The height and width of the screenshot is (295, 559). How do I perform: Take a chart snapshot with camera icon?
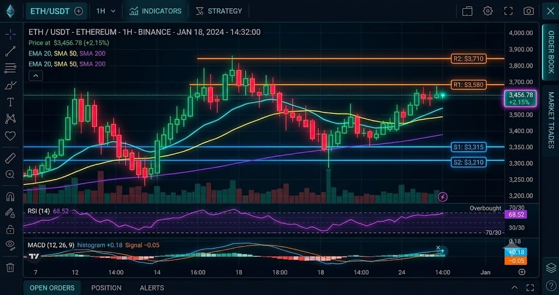tap(528, 11)
